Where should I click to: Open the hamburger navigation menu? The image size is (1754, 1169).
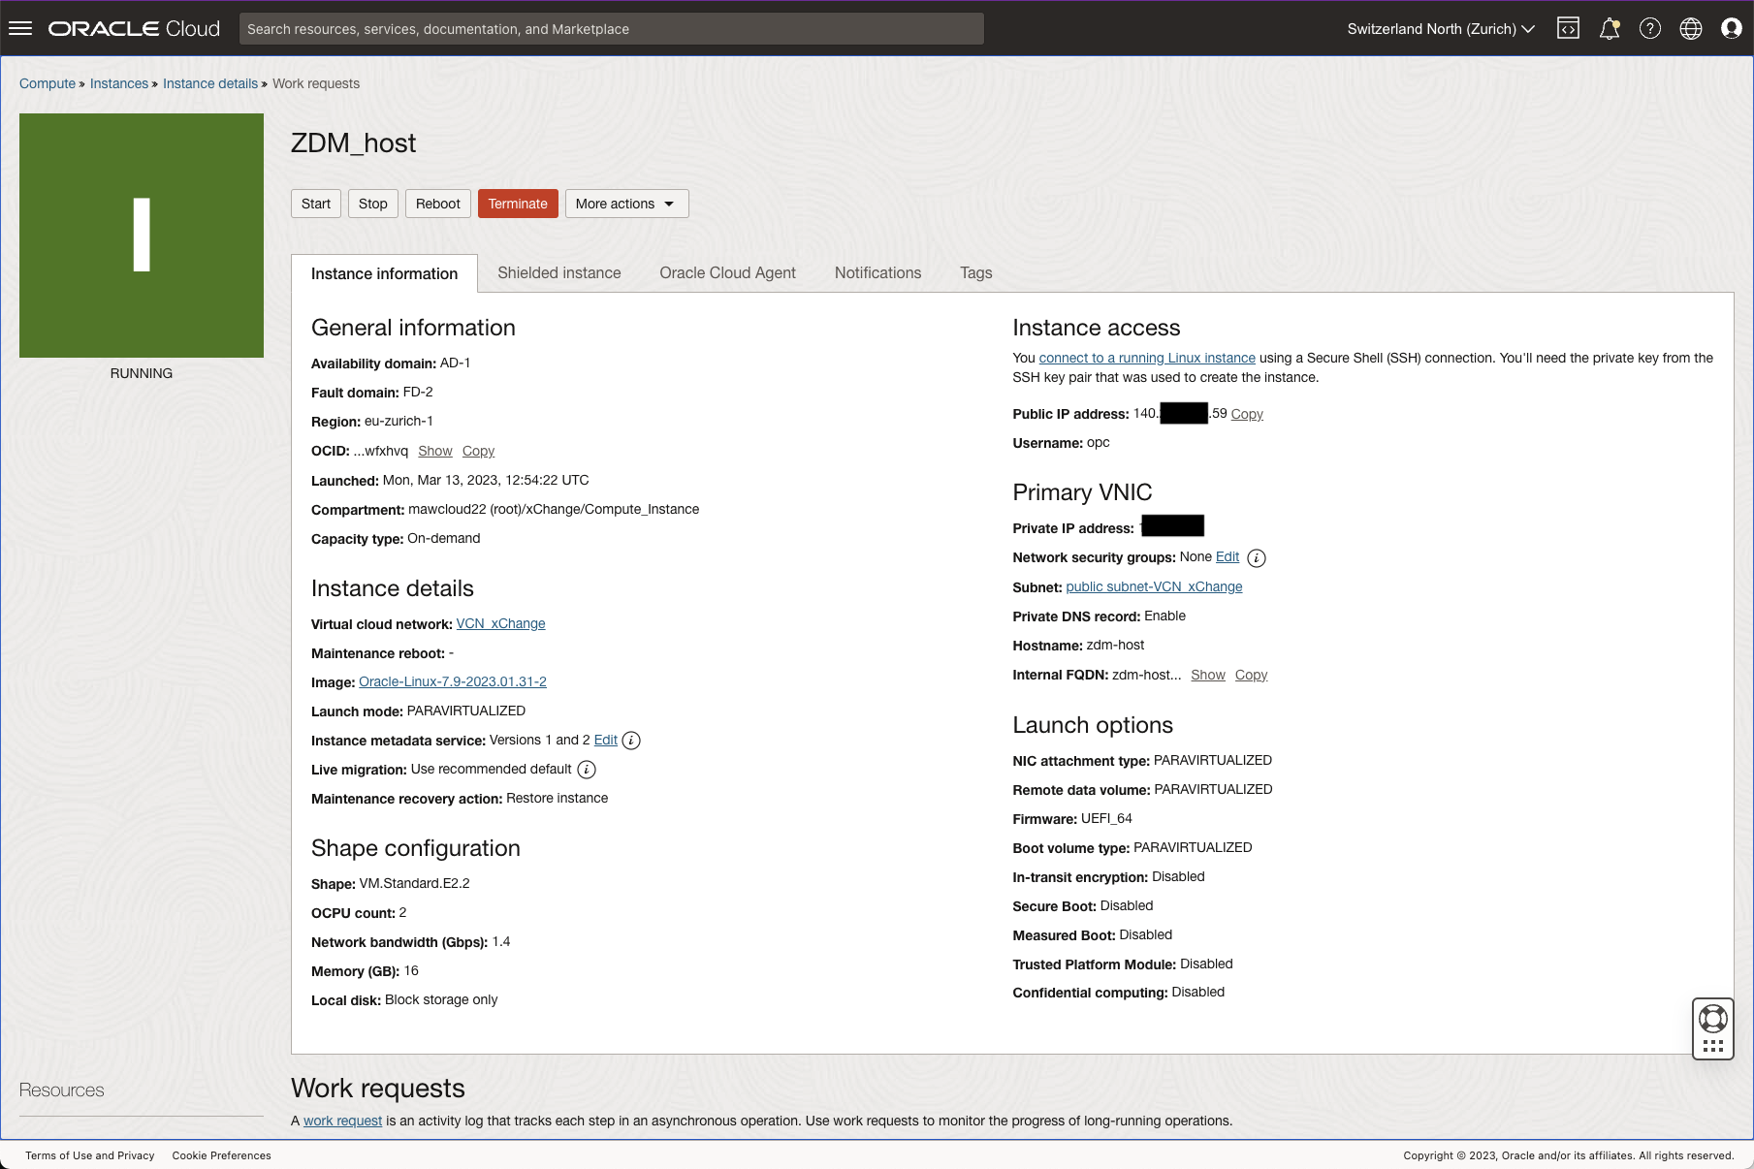tap(20, 29)
